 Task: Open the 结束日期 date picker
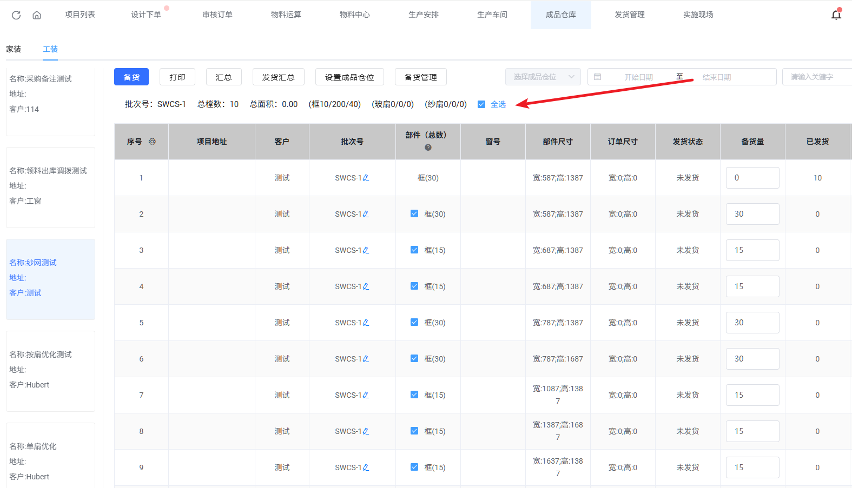pyautogui.click(x=716, y=77)
